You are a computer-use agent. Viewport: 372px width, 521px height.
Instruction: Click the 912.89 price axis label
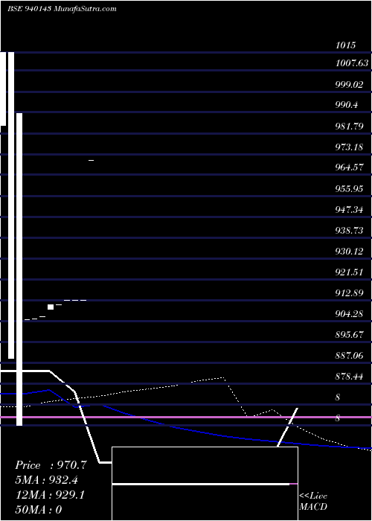pyautogui.click(x=349, y=293)
